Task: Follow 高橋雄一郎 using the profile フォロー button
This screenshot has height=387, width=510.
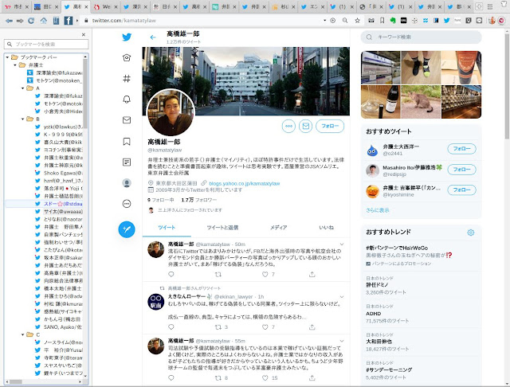Action: click(330, 126)
